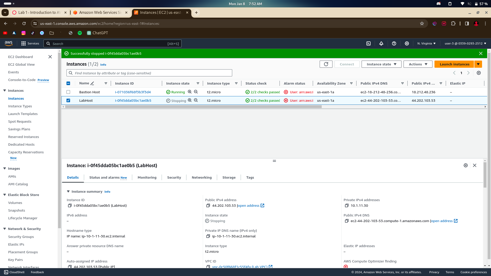Click zoom-in icon beside Running state
The image size is (491, 276).
tap(189, 92)
